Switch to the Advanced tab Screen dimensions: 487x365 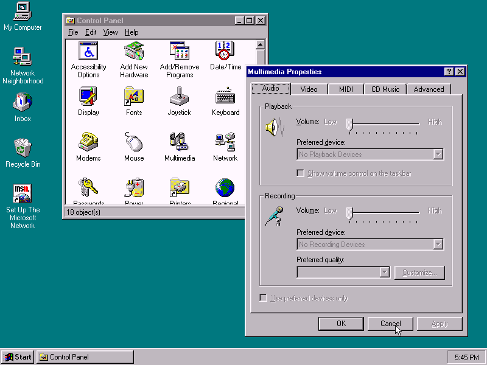[429, 89]
